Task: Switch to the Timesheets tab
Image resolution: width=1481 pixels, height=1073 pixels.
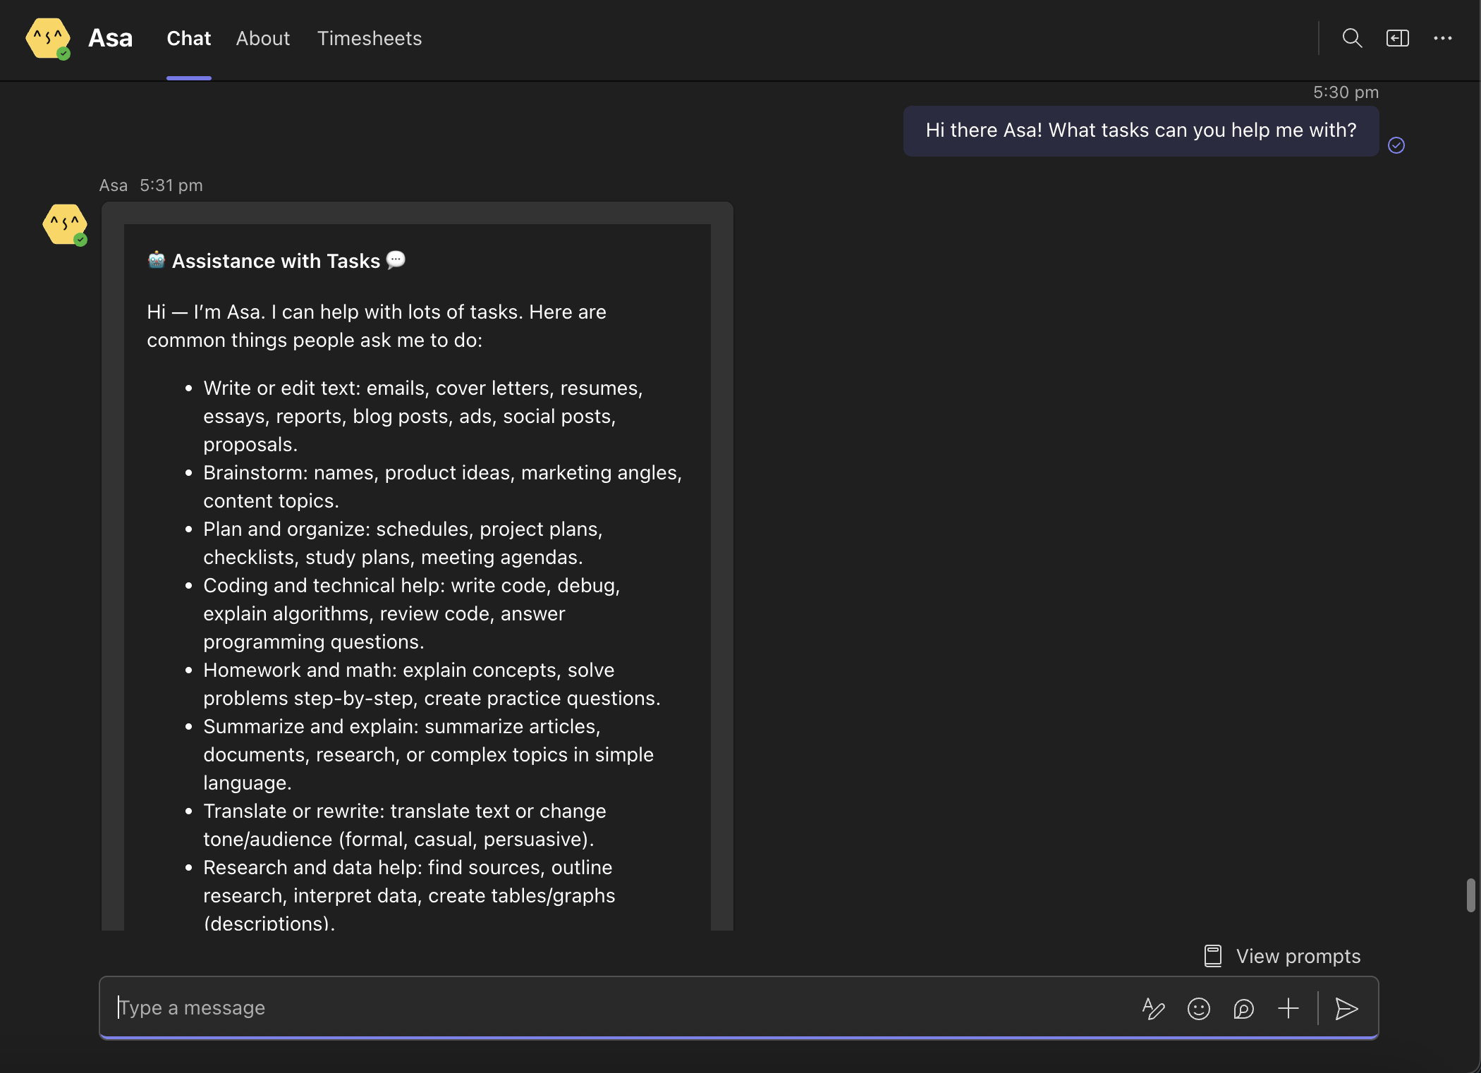Action: [370, 38]
